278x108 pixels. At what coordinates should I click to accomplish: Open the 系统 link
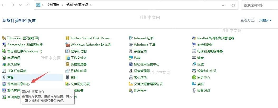200,84
